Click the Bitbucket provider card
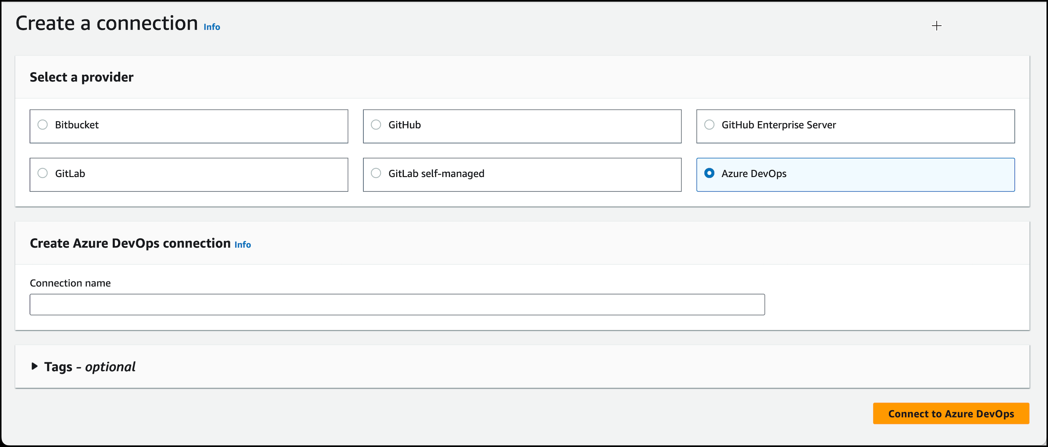 coord(188,126)
